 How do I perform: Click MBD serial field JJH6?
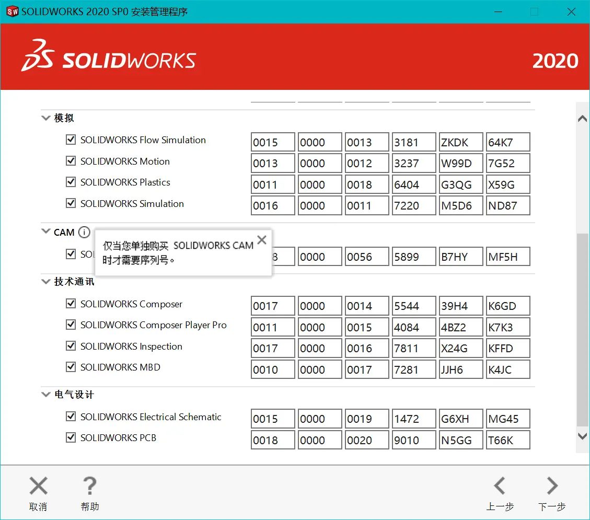(x=461, y=369)
